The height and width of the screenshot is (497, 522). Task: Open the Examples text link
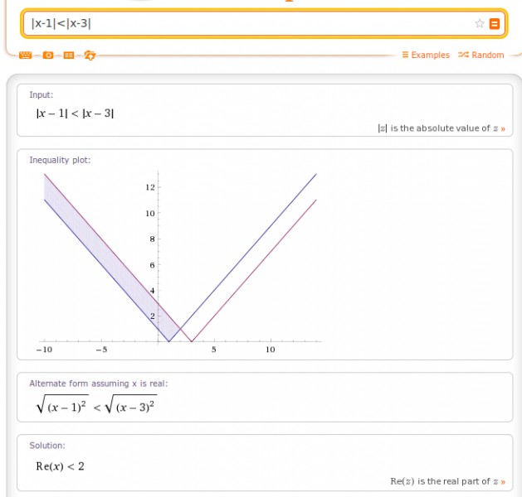point(430,55)
